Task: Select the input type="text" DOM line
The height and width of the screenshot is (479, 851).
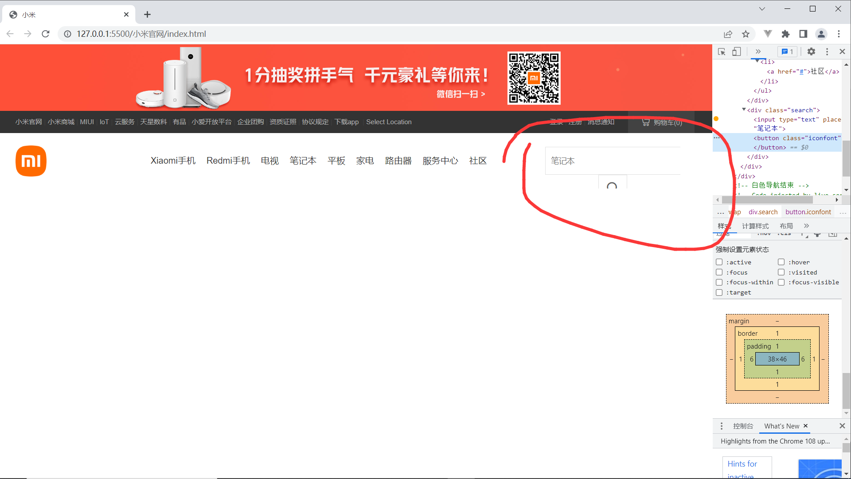Action: coord(796,124)
